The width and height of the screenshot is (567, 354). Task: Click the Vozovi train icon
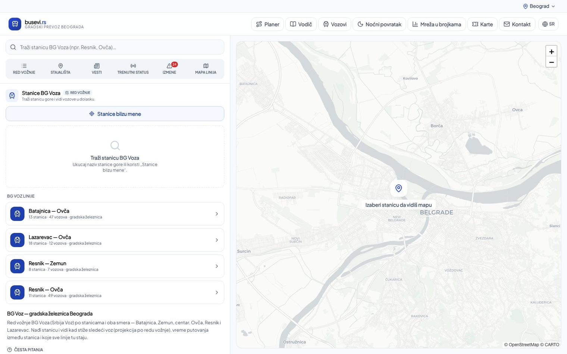(x=326, y=24)
